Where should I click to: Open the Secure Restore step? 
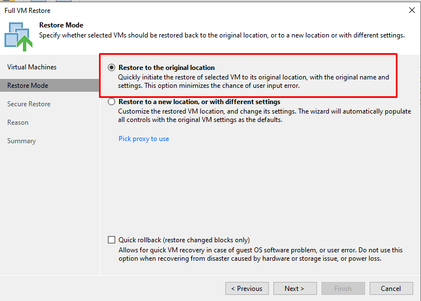click(29, 104)
